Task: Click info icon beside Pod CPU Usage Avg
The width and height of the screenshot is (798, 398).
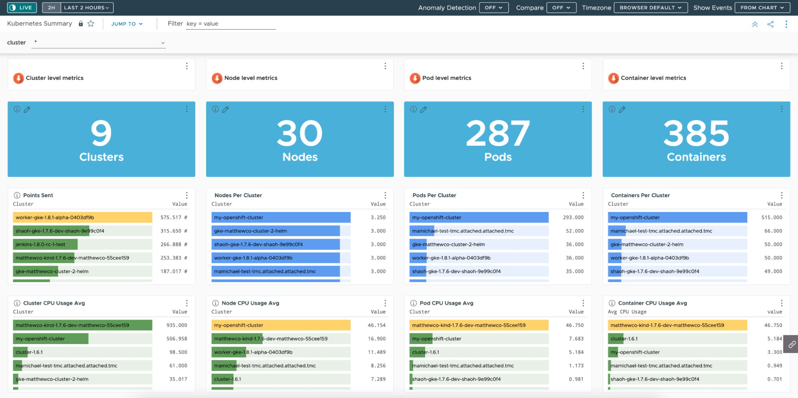Action: (414, 303)
